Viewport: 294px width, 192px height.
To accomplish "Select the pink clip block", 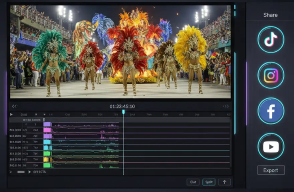I will (x=47, y=130).
